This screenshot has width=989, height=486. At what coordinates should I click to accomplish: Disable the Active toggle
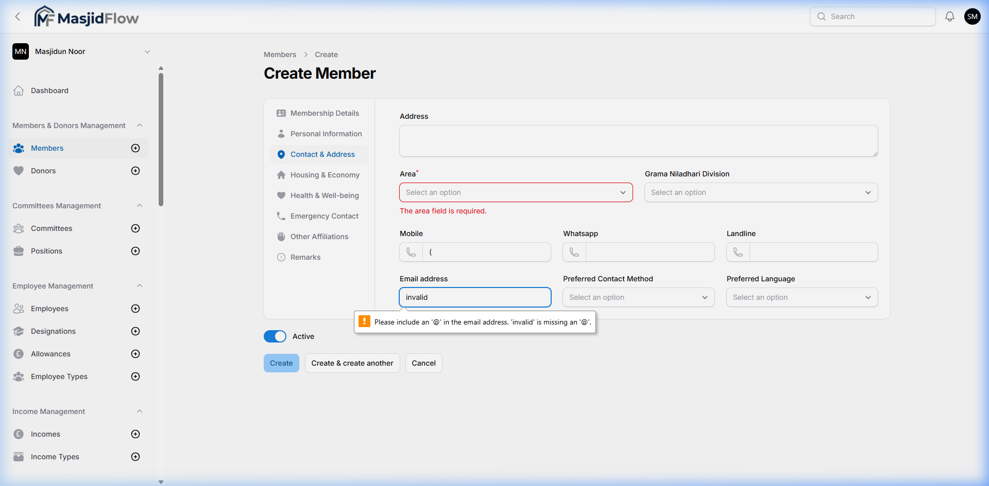point(275,336)
